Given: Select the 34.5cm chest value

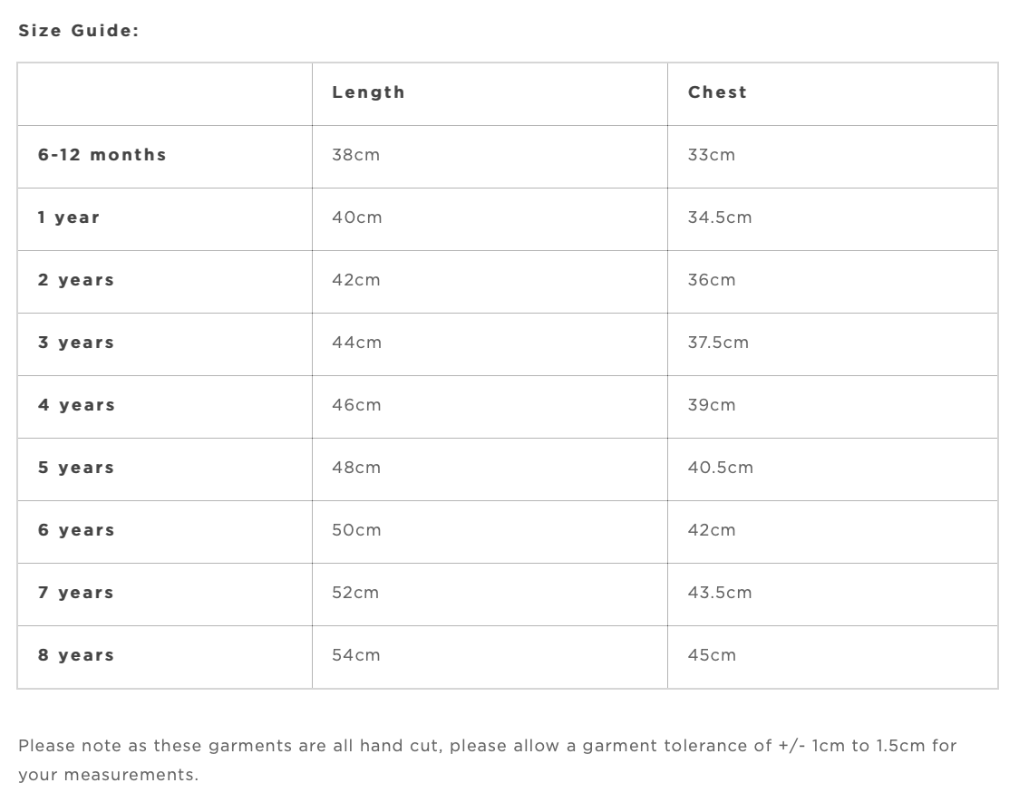Looking at the screenshot, I should coord(719,217).
